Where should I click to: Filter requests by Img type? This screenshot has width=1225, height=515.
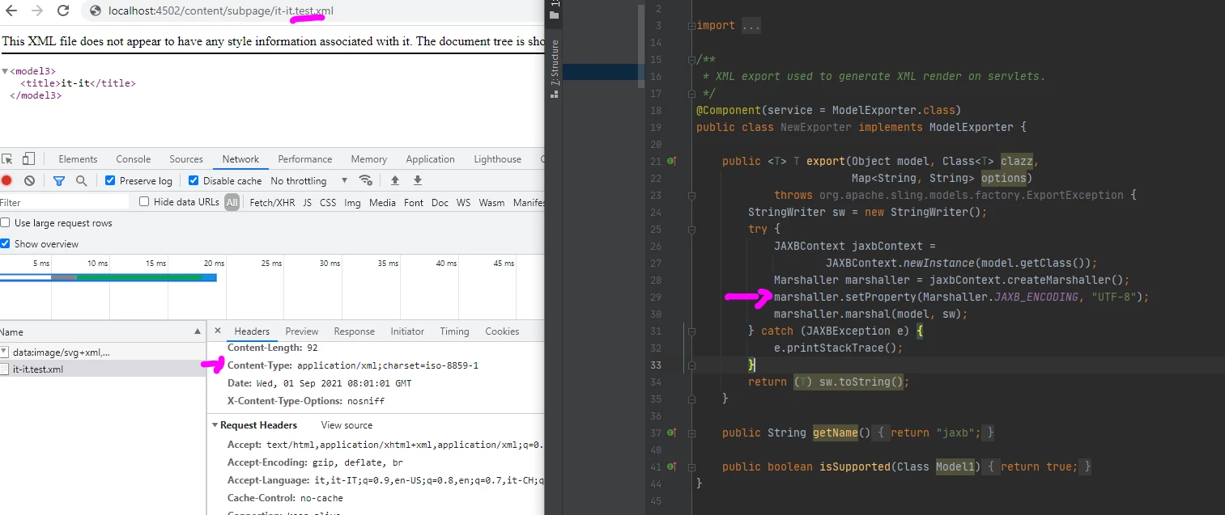[x=352, y=203]
